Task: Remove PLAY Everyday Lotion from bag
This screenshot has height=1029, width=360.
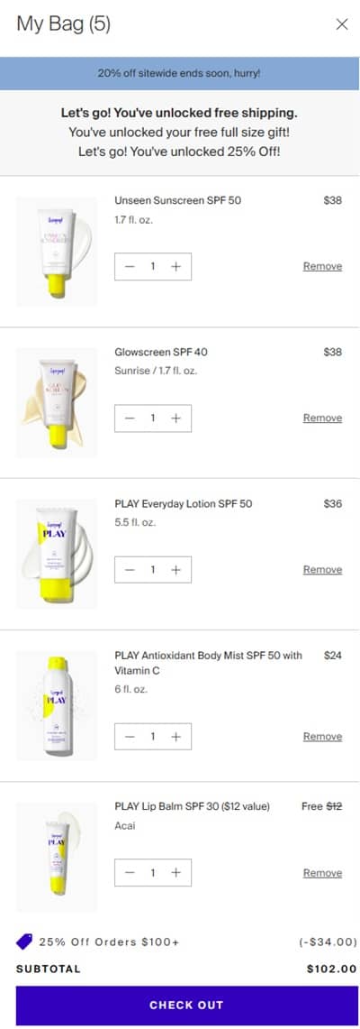Action: (323, 570)
